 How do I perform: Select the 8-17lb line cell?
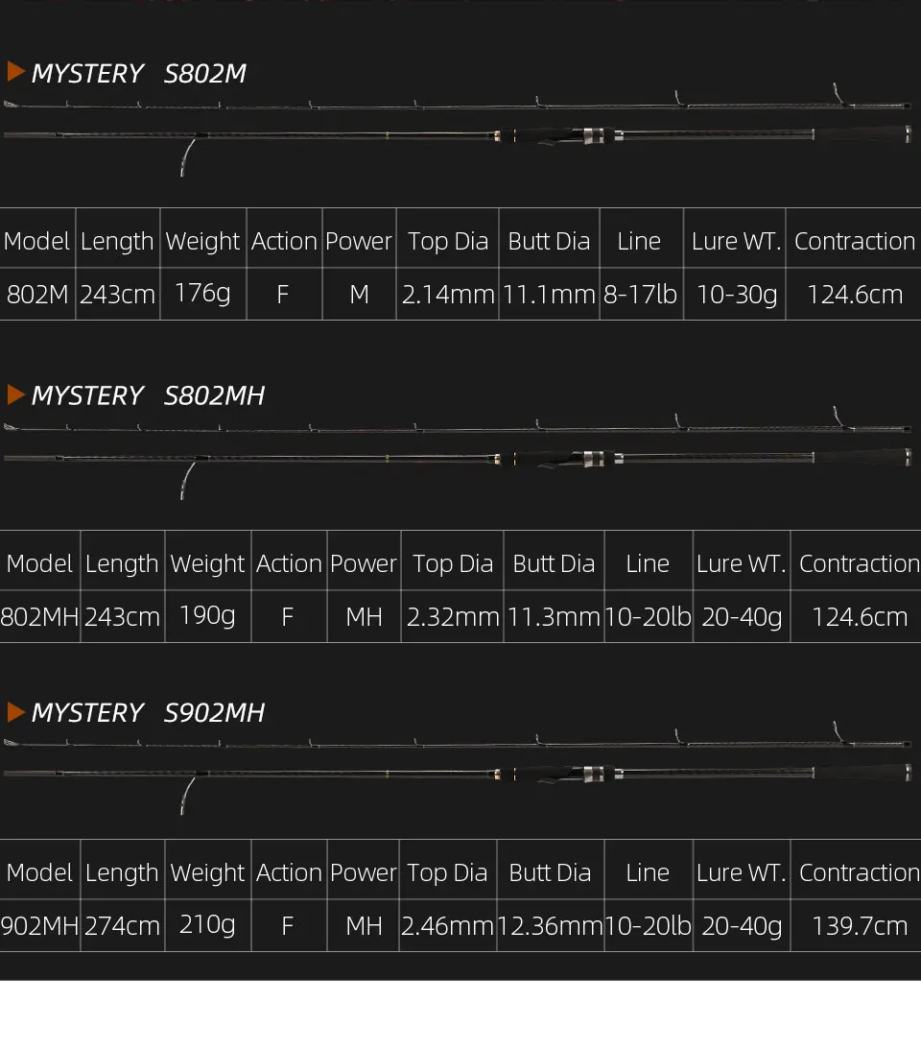[641, 294]
